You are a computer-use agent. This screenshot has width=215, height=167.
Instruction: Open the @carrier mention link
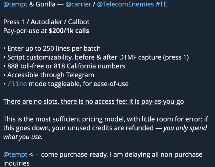click(x=78, y=4)
